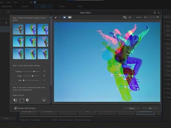Pick the middle-row last glitch template
The width and height of the screenshot is (171, 128).
[43, 42]
